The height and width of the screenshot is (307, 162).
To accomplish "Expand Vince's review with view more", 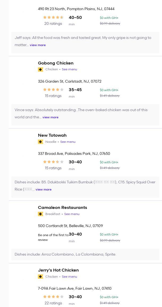I will pyautogui.click(x=50, y=117).
